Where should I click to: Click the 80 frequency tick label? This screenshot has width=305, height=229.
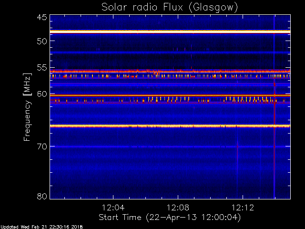tap(42, 196)
